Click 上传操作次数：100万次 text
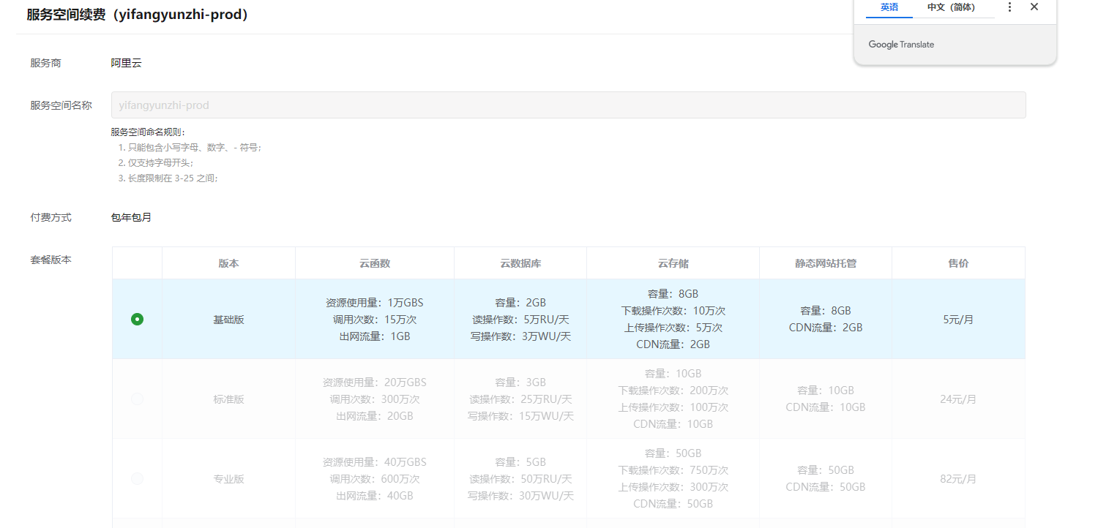The width and height of the screenshot is (1098, 528). pos(673,407)
